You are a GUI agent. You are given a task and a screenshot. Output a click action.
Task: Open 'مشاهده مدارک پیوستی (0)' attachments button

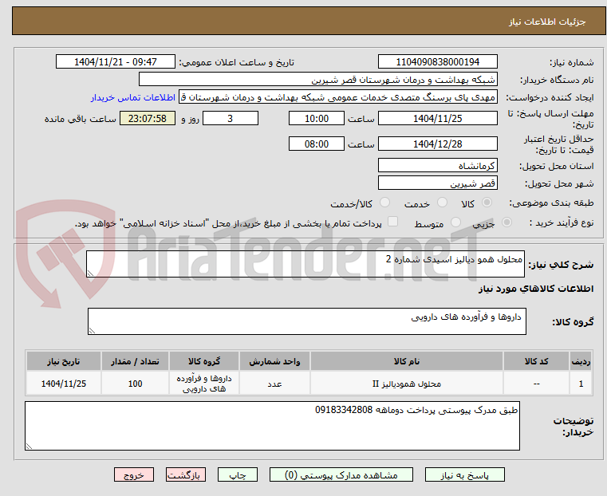click(341, 474)
